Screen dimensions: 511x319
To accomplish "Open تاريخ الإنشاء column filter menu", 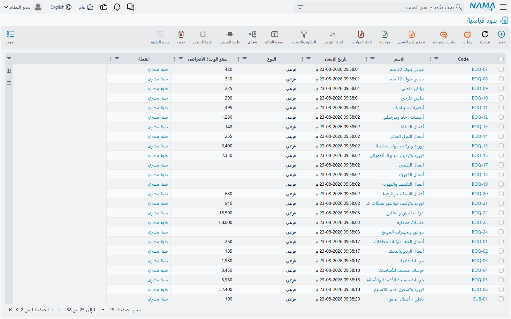I will click(309, 59).
